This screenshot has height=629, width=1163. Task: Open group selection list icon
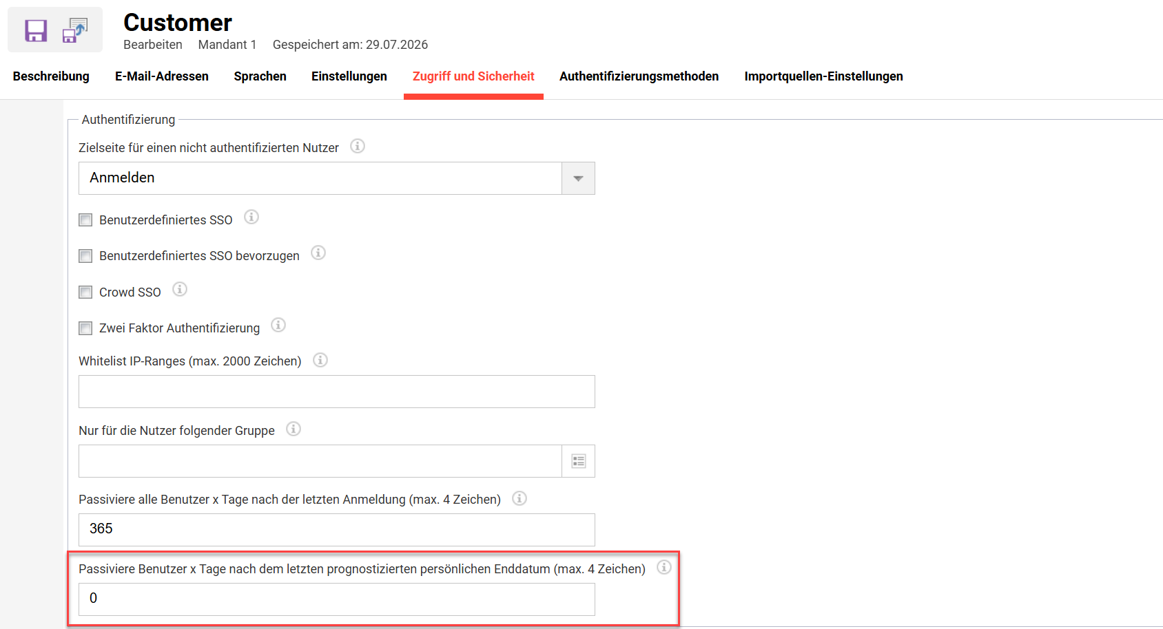click(x=579, y=461)
